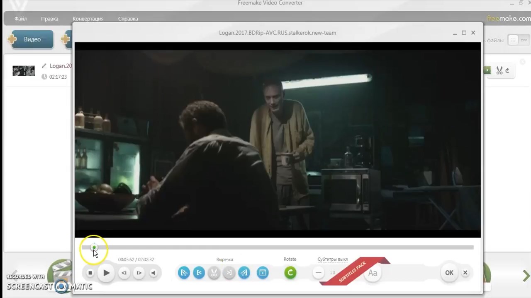Set selection start marker
Image resolution: width=531 pixels, height=298 pixels.
click(x=199, y=273)
